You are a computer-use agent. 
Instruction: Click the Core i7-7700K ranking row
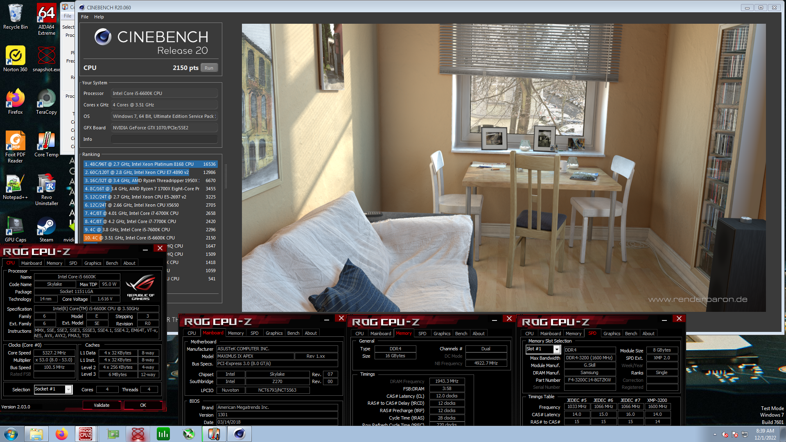tap(150, 221)
